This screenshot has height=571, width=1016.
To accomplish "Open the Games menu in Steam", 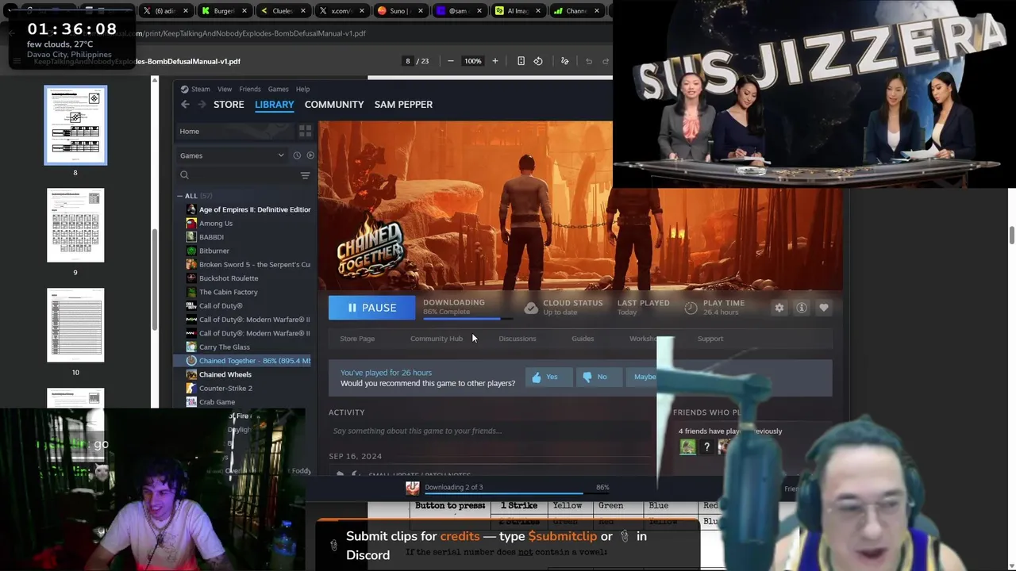I will coord(278,89).
